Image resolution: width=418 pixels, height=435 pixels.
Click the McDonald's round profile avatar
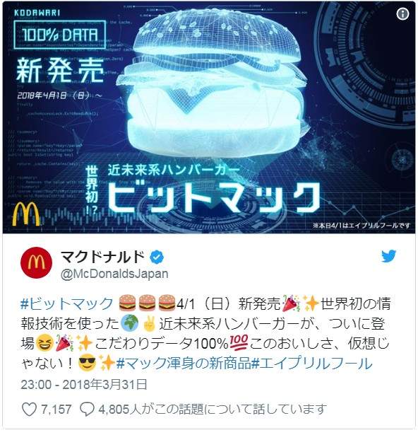click(36, 262)
